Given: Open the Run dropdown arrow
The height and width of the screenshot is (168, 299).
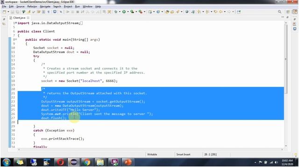Looking at the screenshot, I should tap(128, 12).
